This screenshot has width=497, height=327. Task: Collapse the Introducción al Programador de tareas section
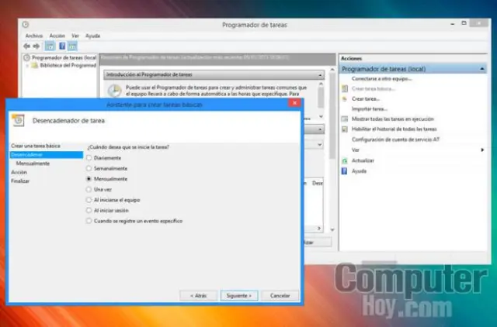click(x=319, y=74)
